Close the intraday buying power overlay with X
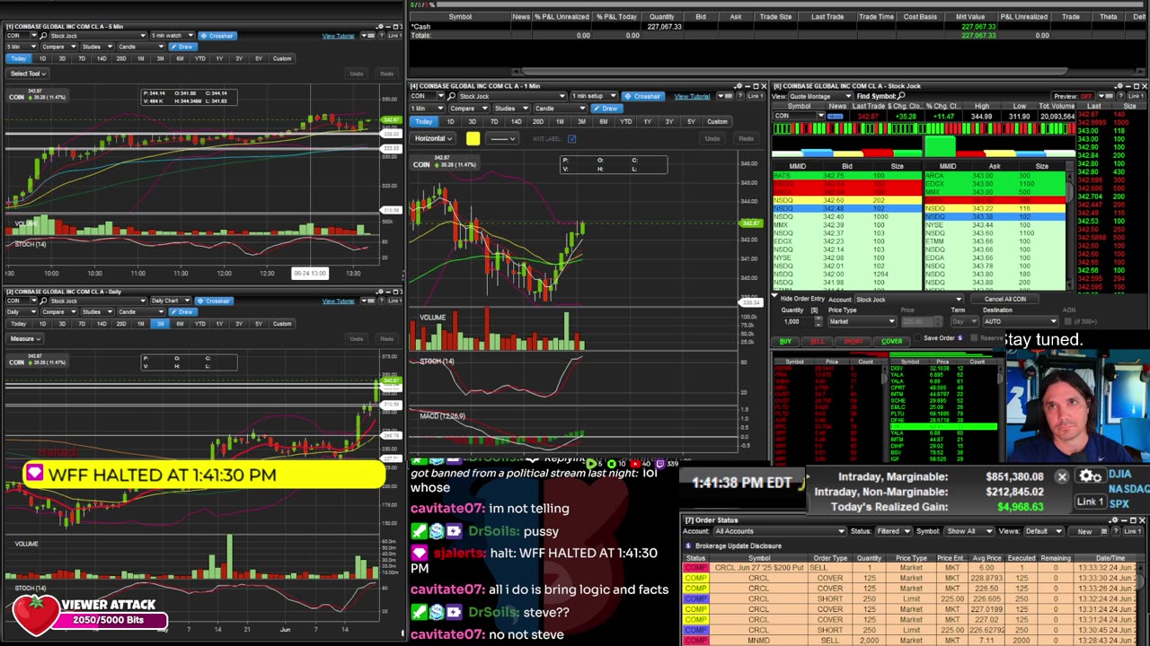Image resolution: width=1150 pixels, height=646 pixels. (1061, 477)
